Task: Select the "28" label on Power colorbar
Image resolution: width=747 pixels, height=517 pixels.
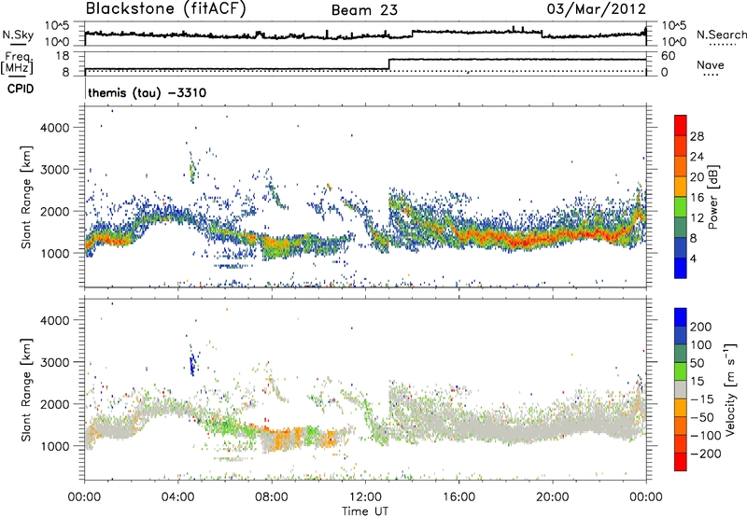Action: [697, 136]
